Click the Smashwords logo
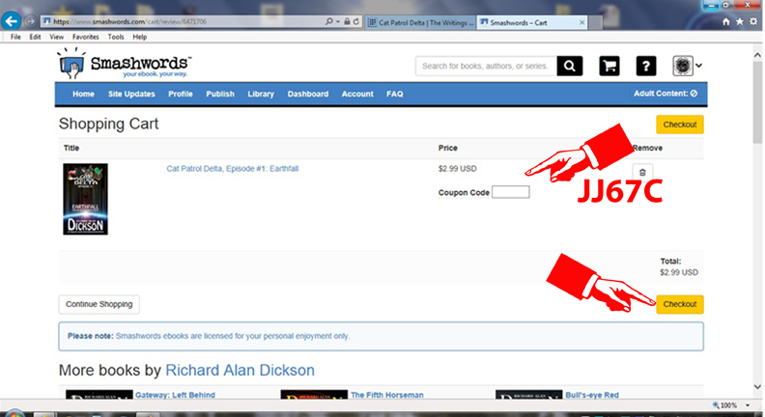 tap(125, 64)
